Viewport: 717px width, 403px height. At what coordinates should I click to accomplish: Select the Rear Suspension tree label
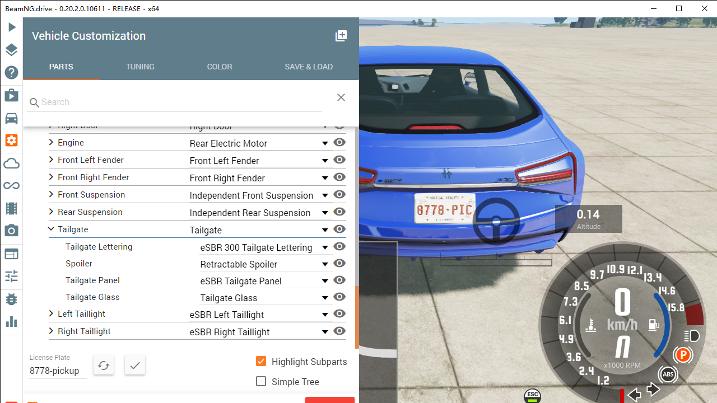90,212
